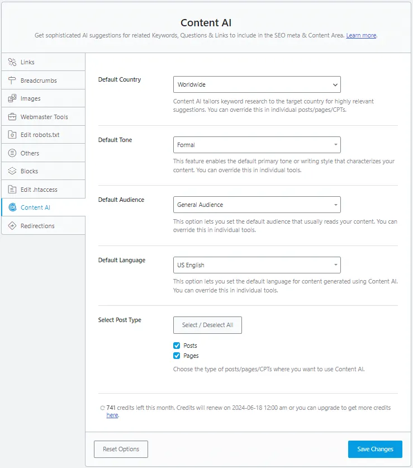Image resolution: width=413 pixels, height=468 pixels.
Task: Open the Default Country dropdown
Action: pos(257,84)
